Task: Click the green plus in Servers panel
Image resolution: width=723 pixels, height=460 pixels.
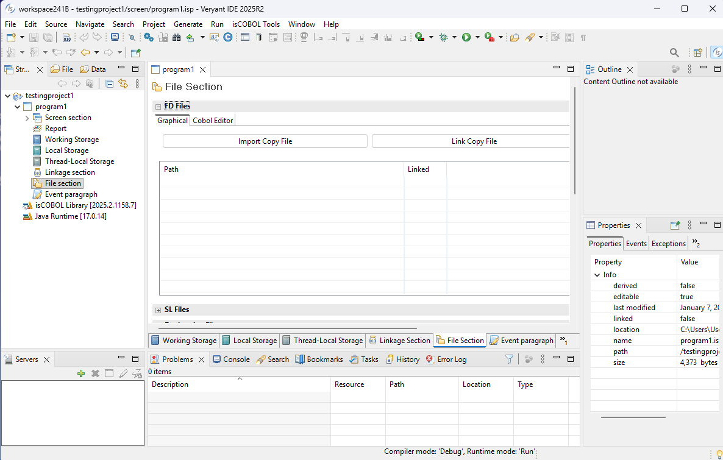Action: click(x=81, y=373)
